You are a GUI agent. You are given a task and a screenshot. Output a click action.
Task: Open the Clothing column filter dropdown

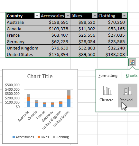coord(124,16)
